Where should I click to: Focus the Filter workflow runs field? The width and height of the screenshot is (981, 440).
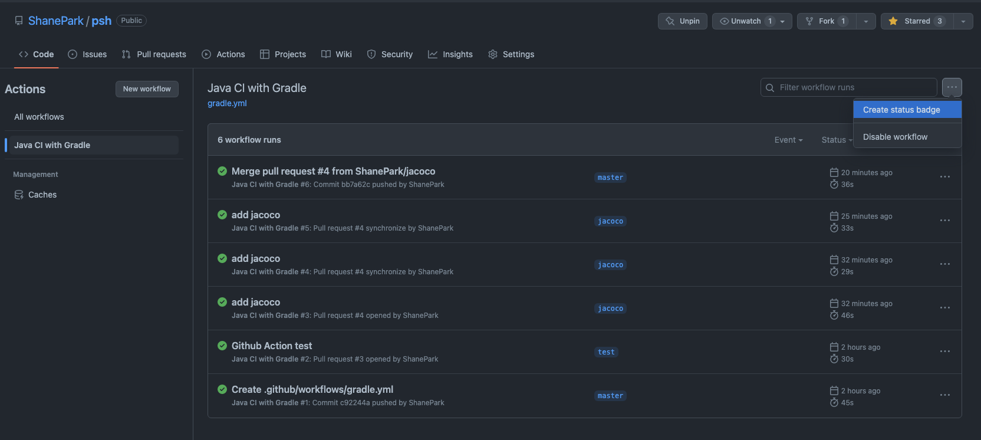[x=849, y=87]
